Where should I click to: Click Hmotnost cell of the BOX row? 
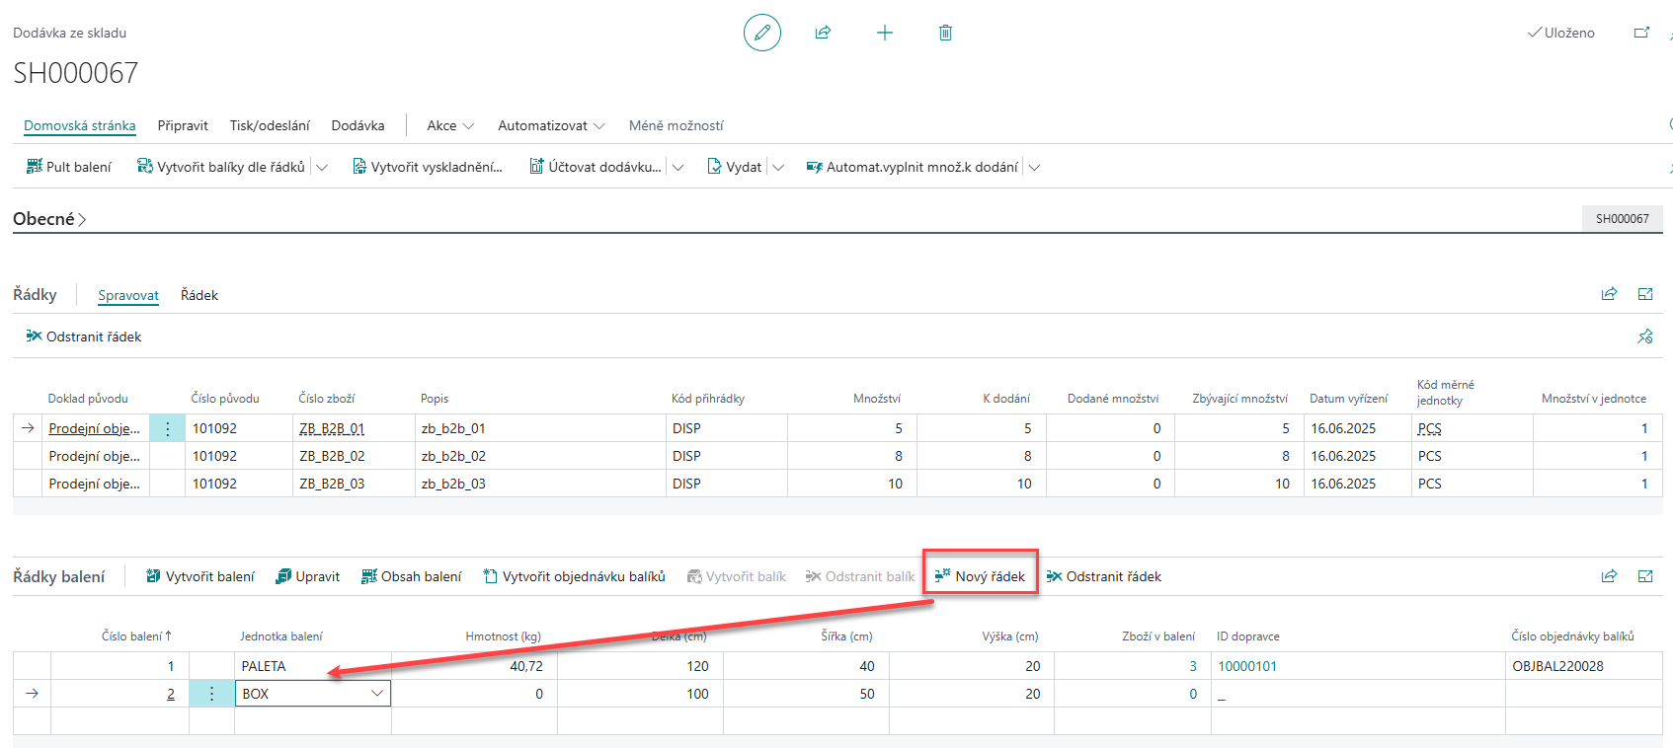[474, 694]
